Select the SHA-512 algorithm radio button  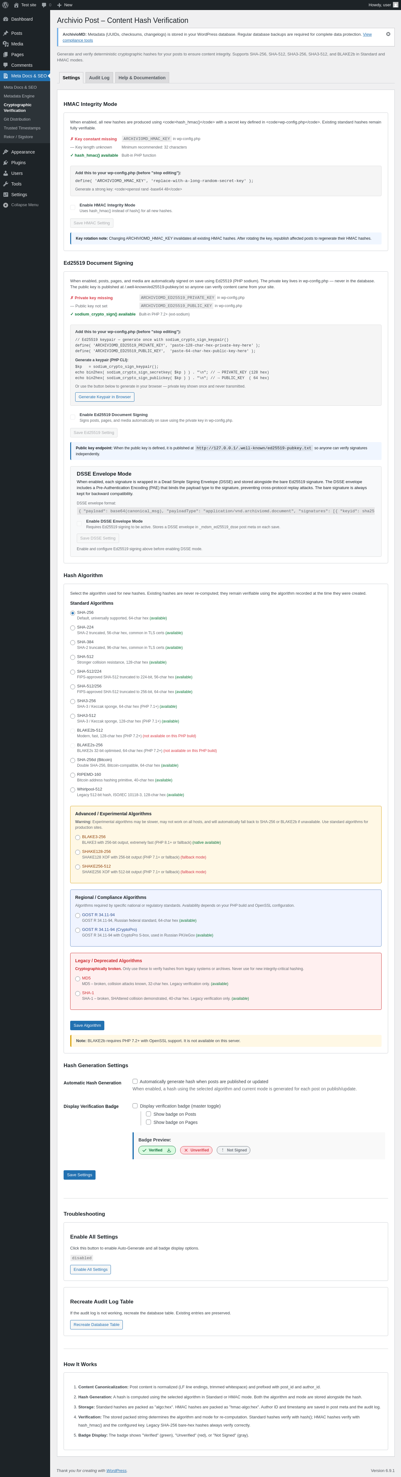(x=73, y=657)
